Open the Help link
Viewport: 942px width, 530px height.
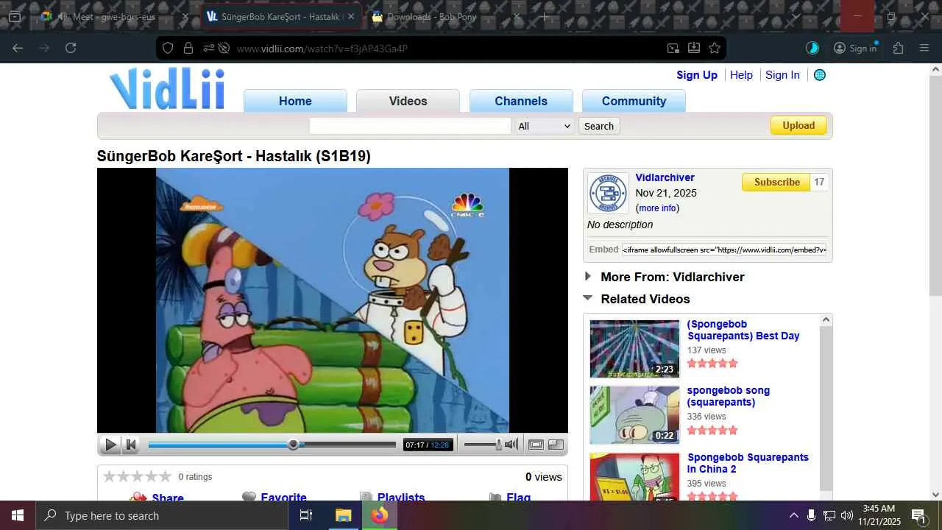[741, 75]
